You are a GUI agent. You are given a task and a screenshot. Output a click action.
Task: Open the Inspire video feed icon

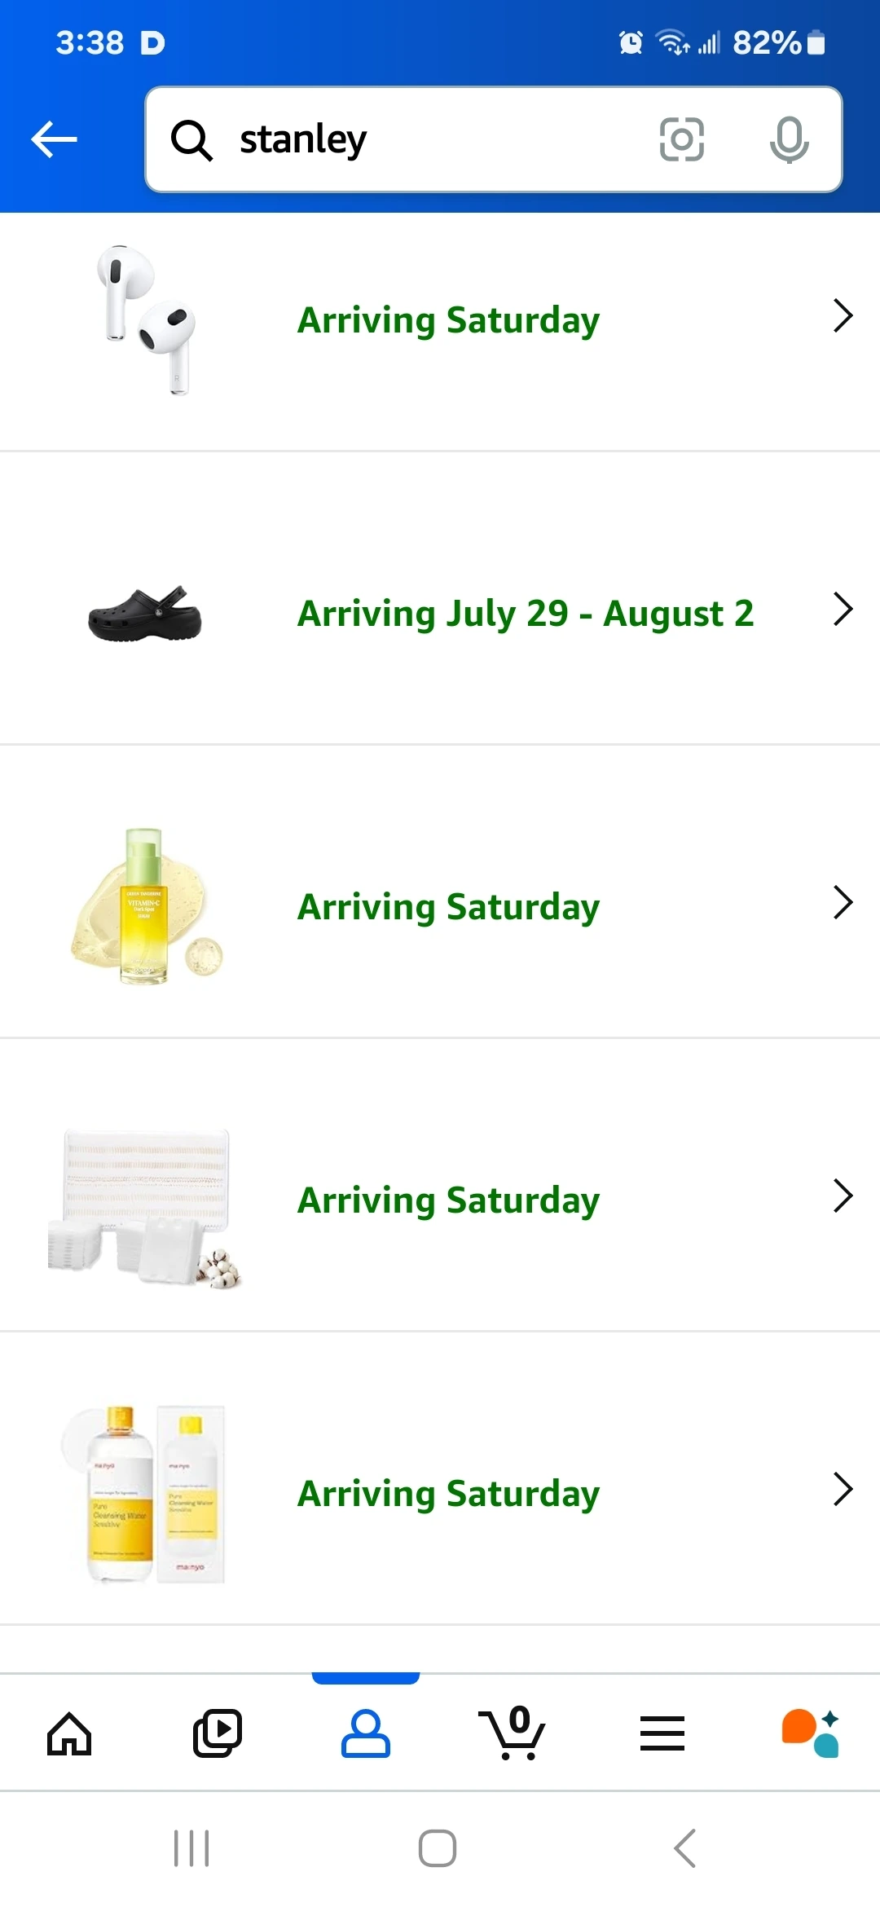point(218,1733)
